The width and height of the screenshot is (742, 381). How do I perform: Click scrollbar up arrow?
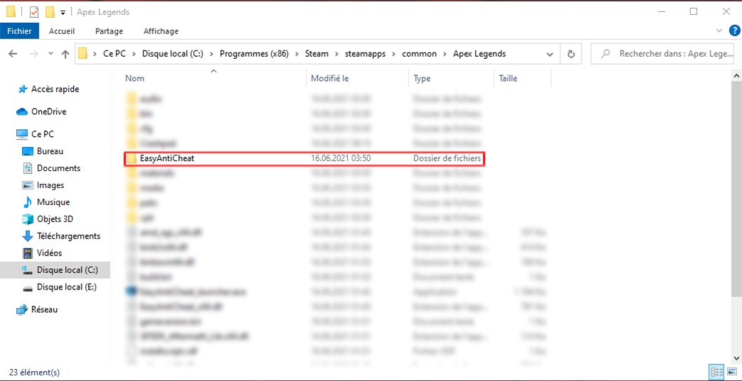[x=736, y=76]
